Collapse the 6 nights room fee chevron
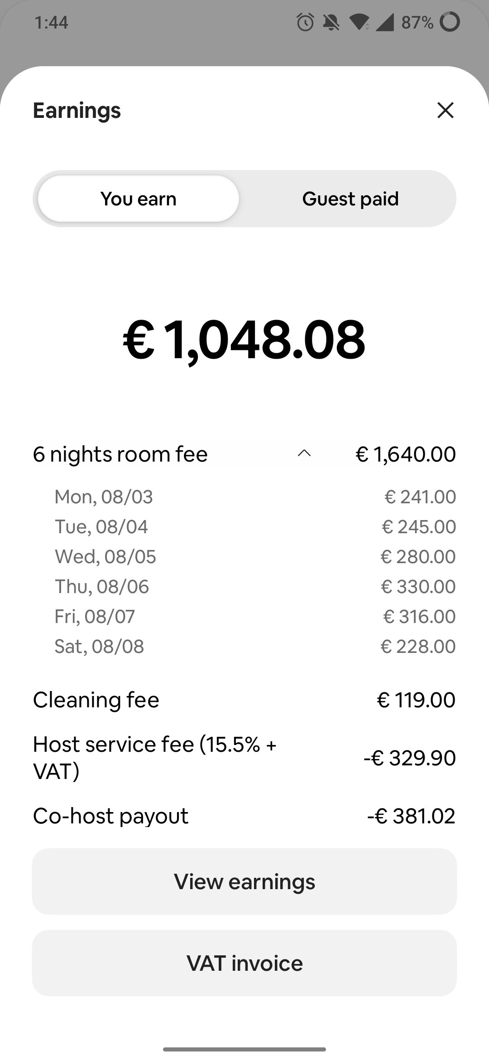Viewport: 489px width, 1061px height. click(304, 453)
